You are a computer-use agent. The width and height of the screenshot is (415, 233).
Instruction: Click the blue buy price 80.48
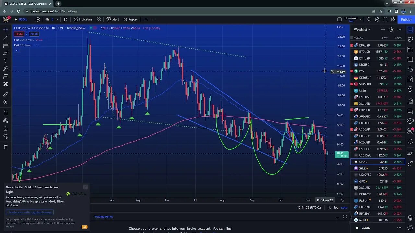pos(34,34)
